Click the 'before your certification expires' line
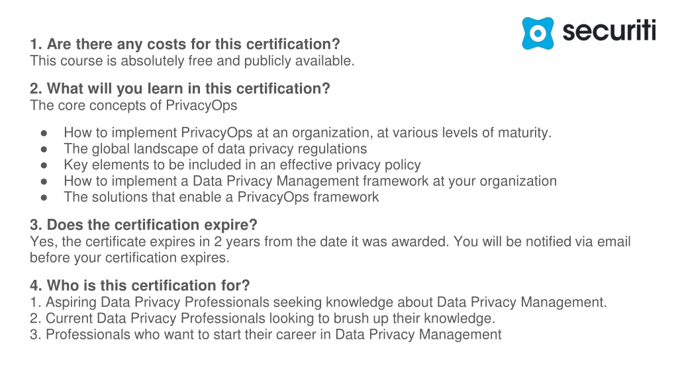This screenshot has height=381, width=678. [129, 258]
